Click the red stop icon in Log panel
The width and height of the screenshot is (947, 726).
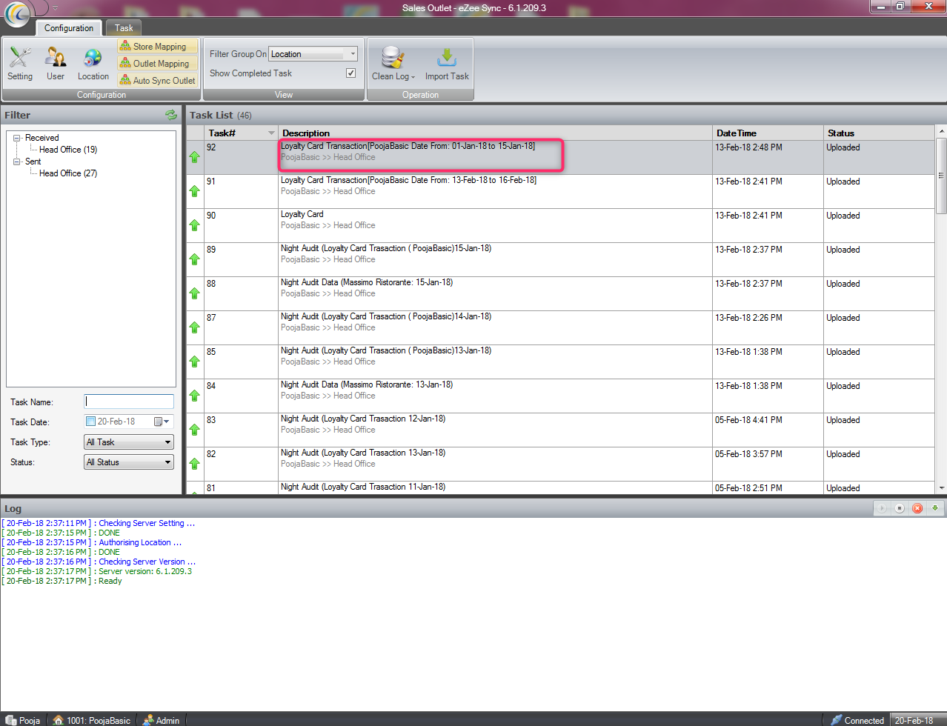point(917,508)
